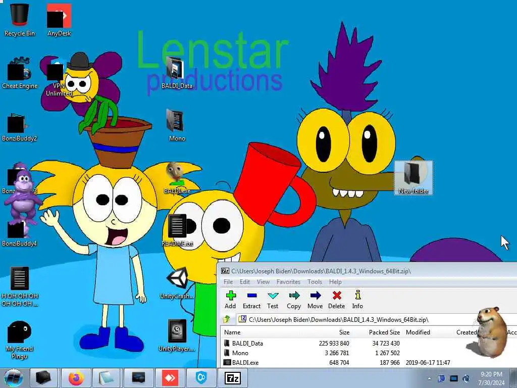517x388 pixels.
Task: Select the Cheat Engine desktop icon
Action: pos(20,73)
